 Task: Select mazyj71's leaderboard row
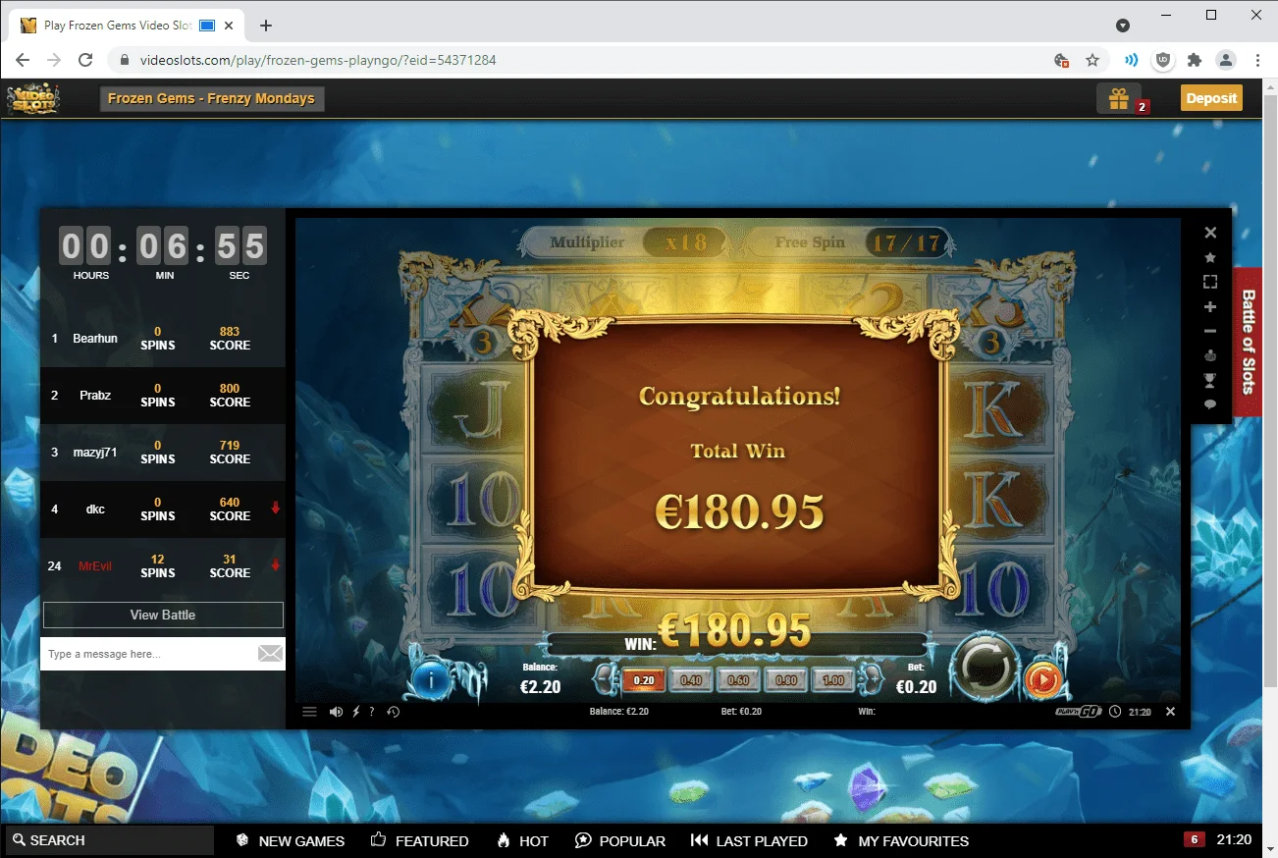coord(163,453)
